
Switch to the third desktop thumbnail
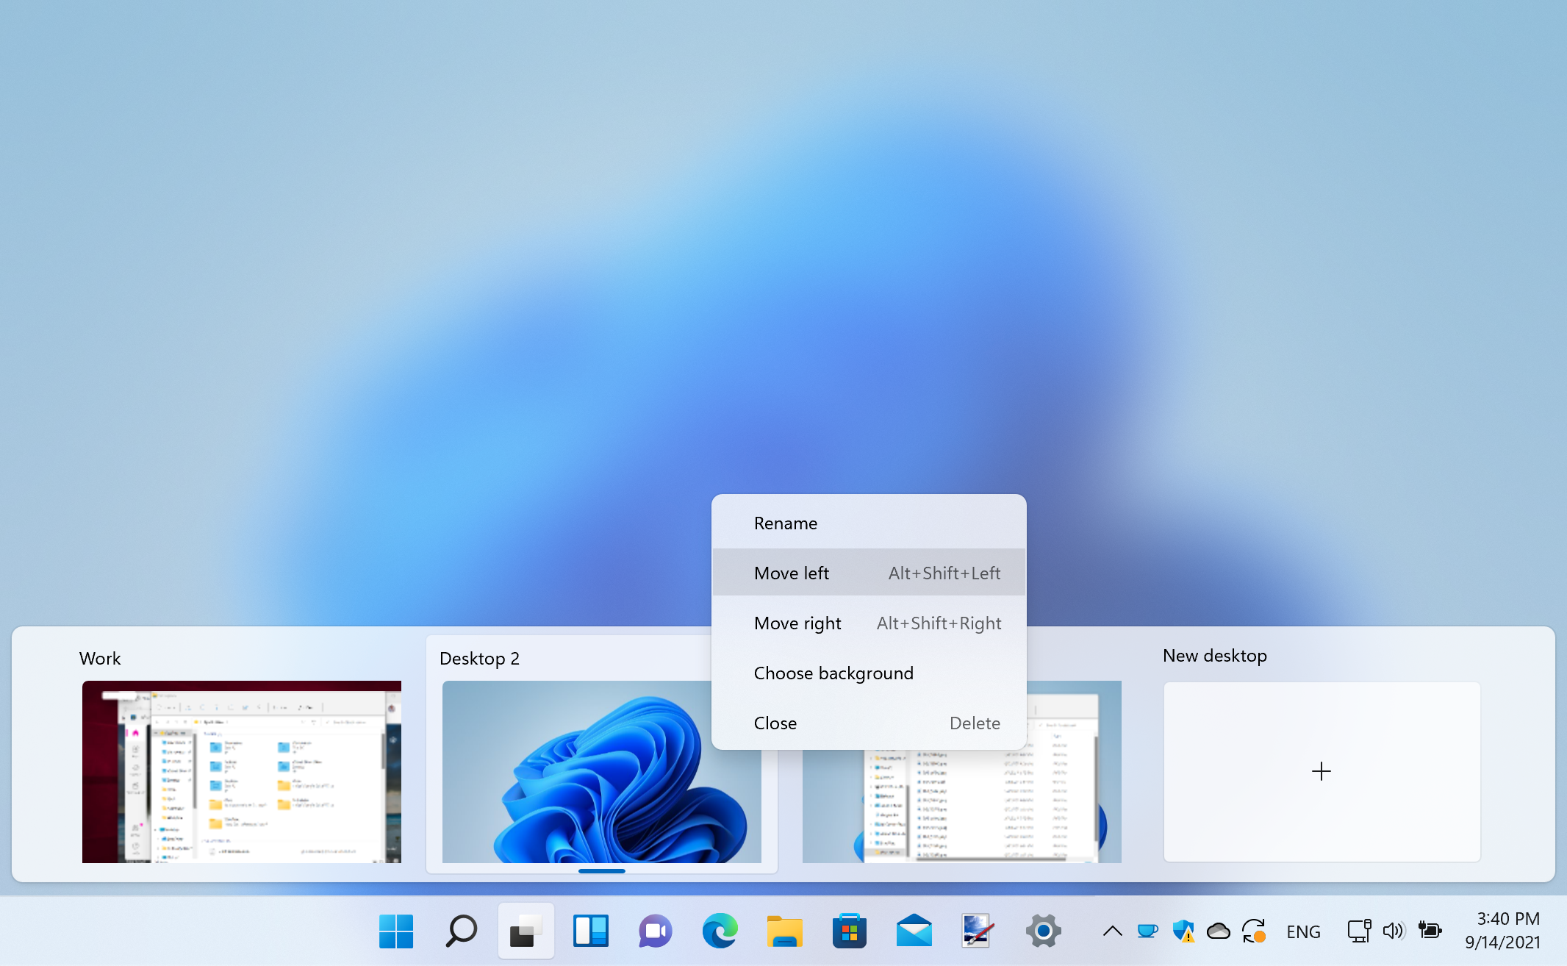(962, 806)
